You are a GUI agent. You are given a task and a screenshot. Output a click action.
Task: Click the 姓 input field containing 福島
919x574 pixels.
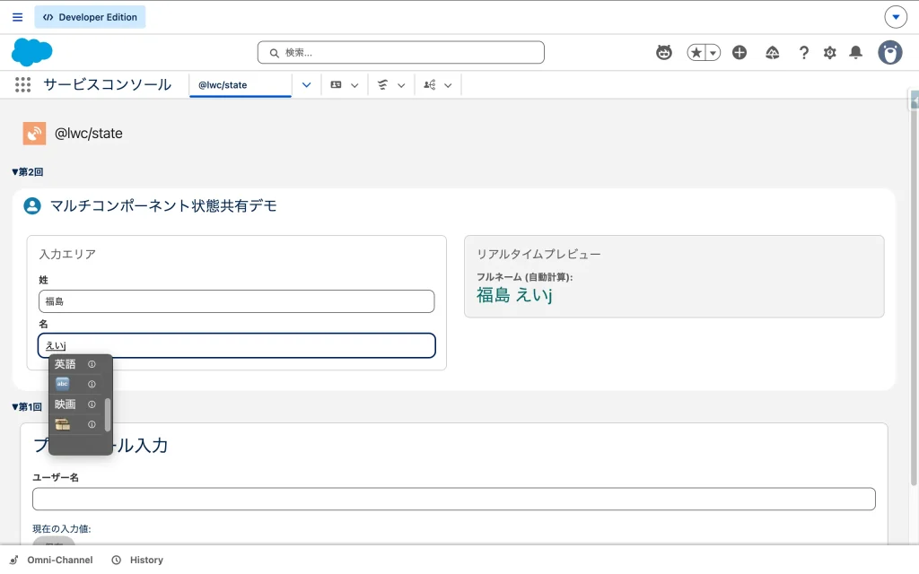(x=237, y=301)
